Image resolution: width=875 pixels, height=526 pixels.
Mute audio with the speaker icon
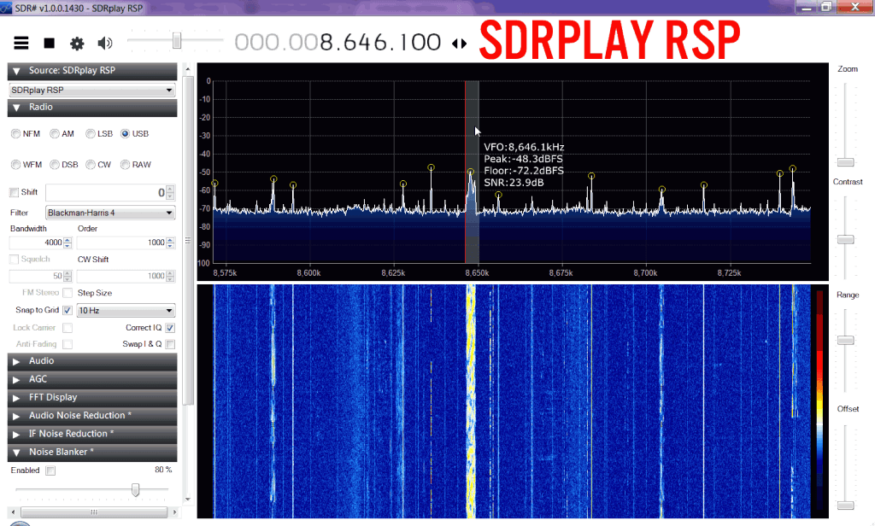(x=104, y=43)
